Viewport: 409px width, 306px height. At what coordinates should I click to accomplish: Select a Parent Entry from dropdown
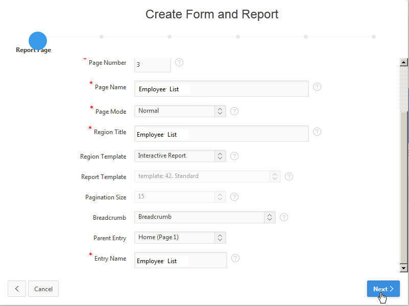tap(180, 238)
